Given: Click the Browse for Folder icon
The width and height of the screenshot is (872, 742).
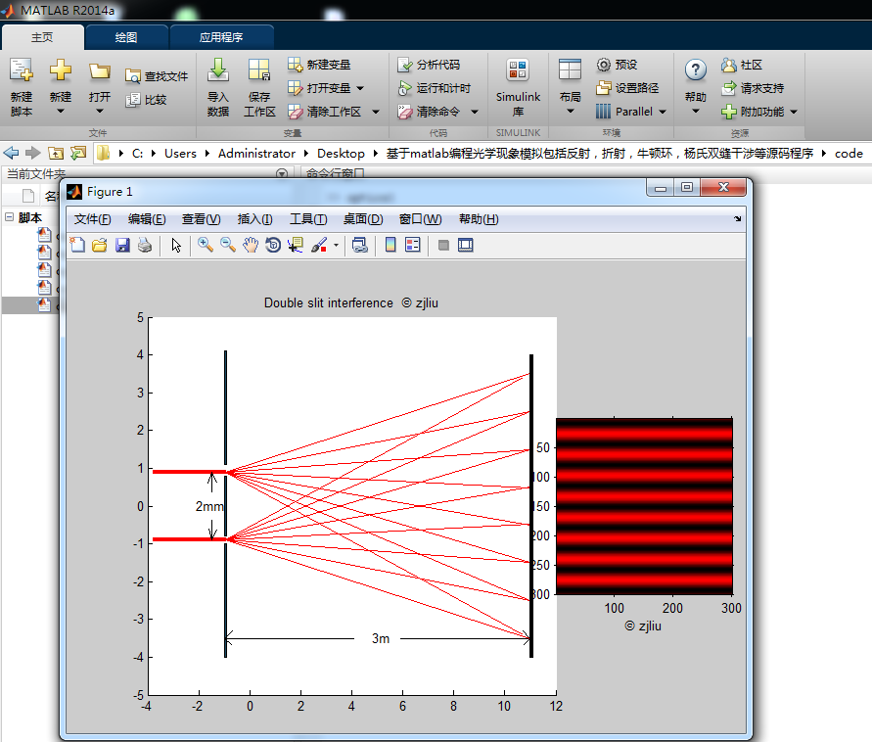Looking at the screenshot, I should pos(78,153).
